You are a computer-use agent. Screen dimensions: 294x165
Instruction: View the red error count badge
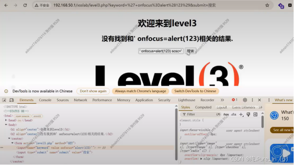[x=235, y=100]
